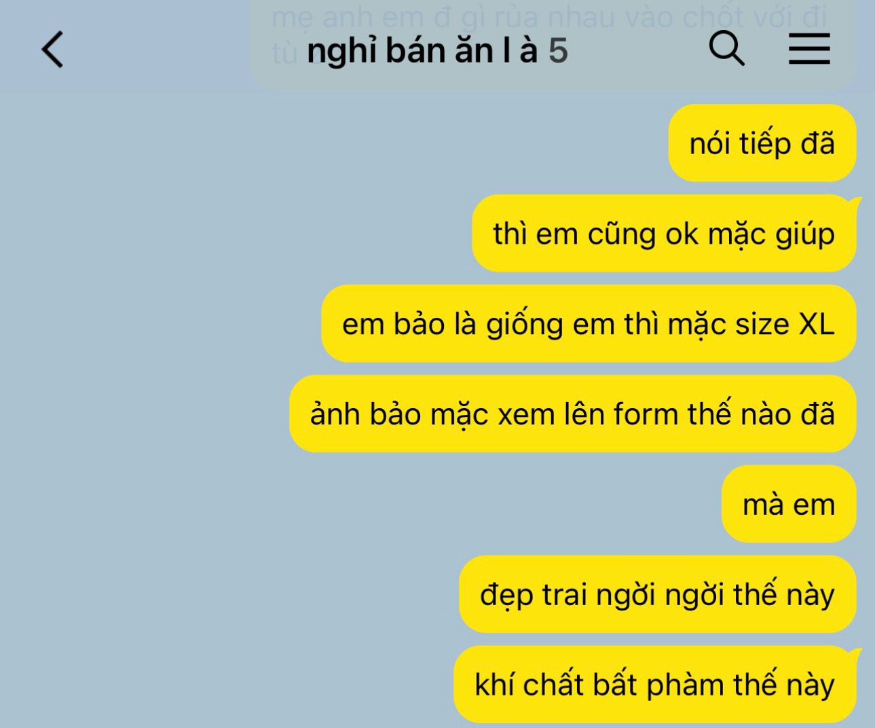The image size is (875, 728).
Task: Select the 'nói tiếp đã' message bubble
Action: [762, 143]
